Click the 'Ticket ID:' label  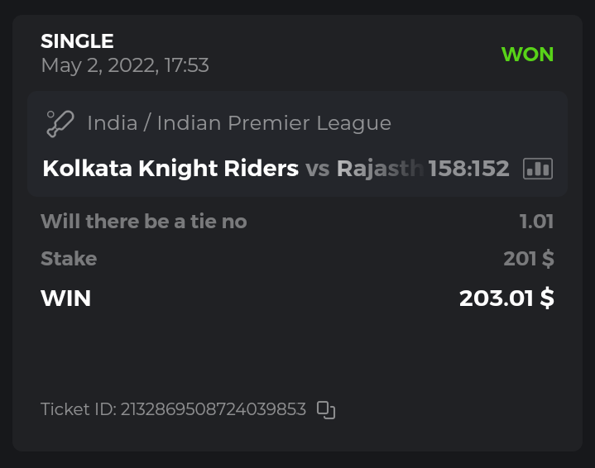[79, 409]
